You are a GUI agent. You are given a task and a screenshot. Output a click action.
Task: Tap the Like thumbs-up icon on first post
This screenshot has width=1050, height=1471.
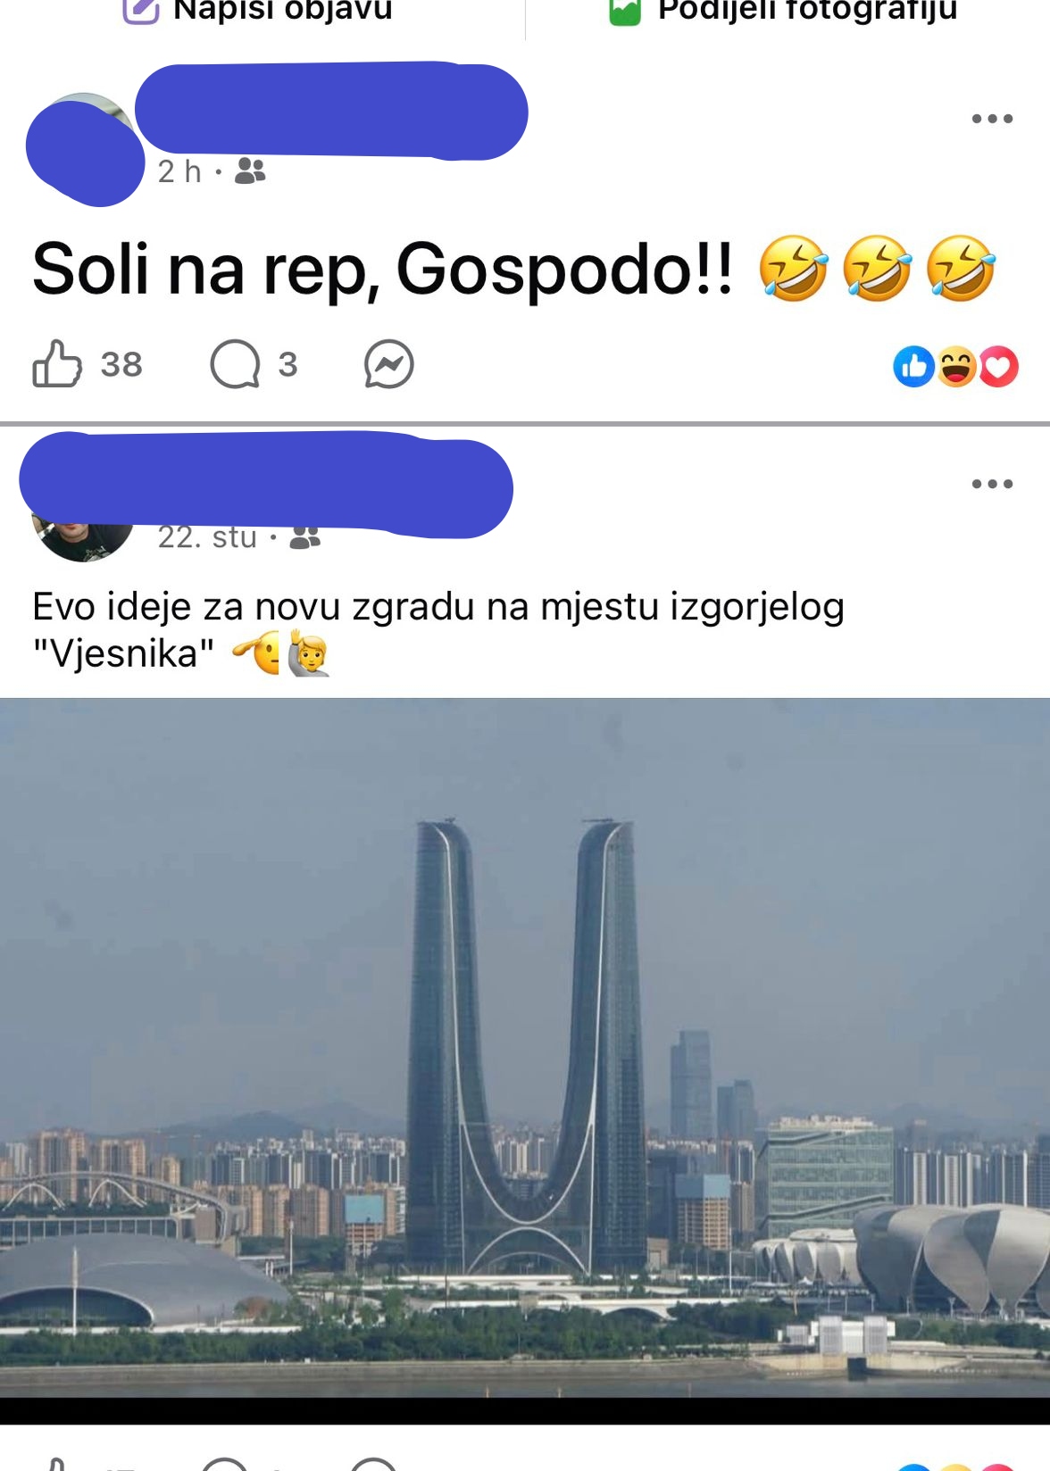tap(57, 363)
